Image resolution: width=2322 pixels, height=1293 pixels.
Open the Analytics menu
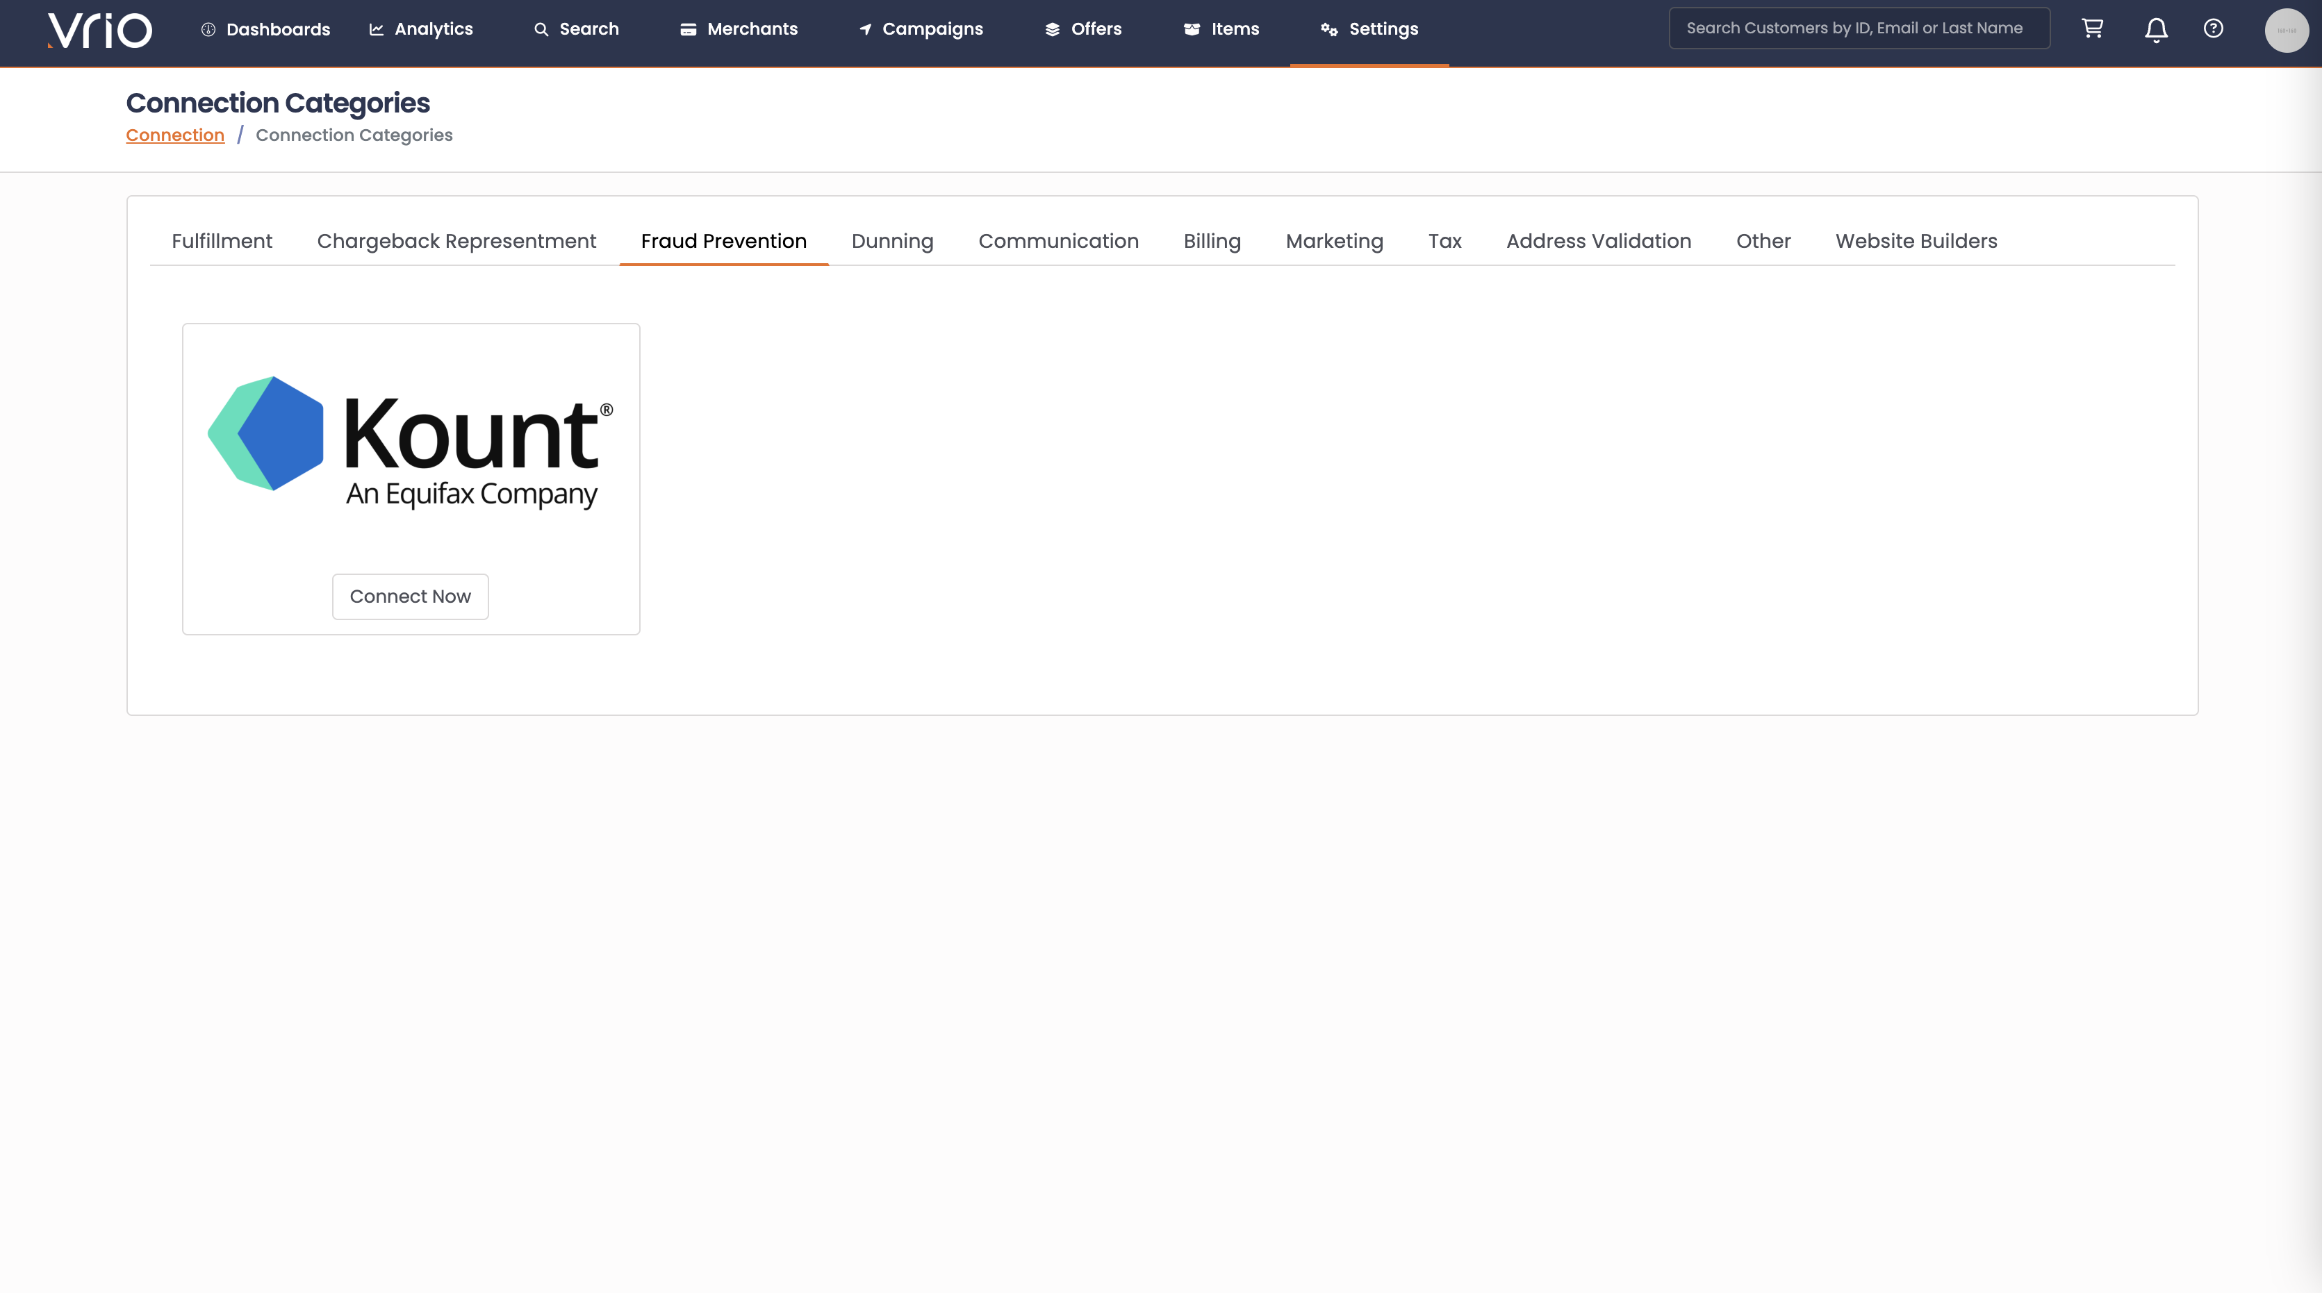pos(421,29)
